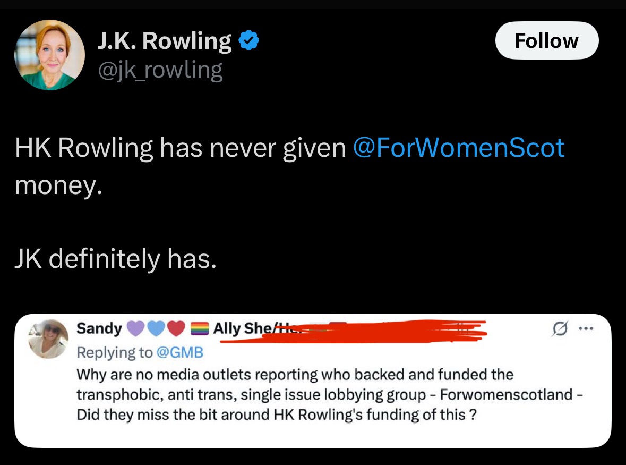Click the J.K. Rowling display name
The height and width of the screenshot is (465, 626).
click(x=165, y=41)
